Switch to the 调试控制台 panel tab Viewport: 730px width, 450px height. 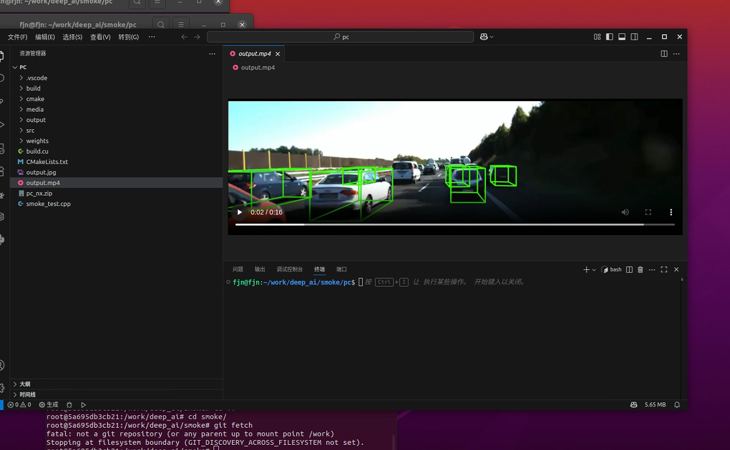pos(289,269)
